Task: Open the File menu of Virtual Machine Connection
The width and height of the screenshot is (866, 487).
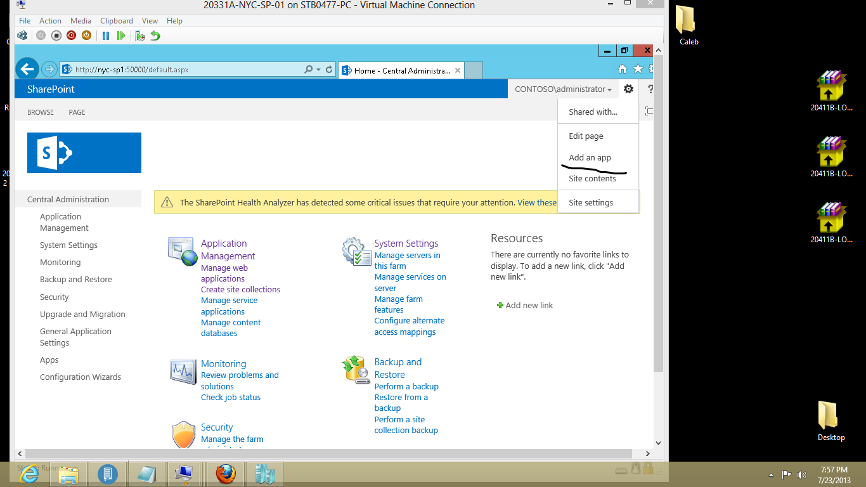Action: (25, 21)
